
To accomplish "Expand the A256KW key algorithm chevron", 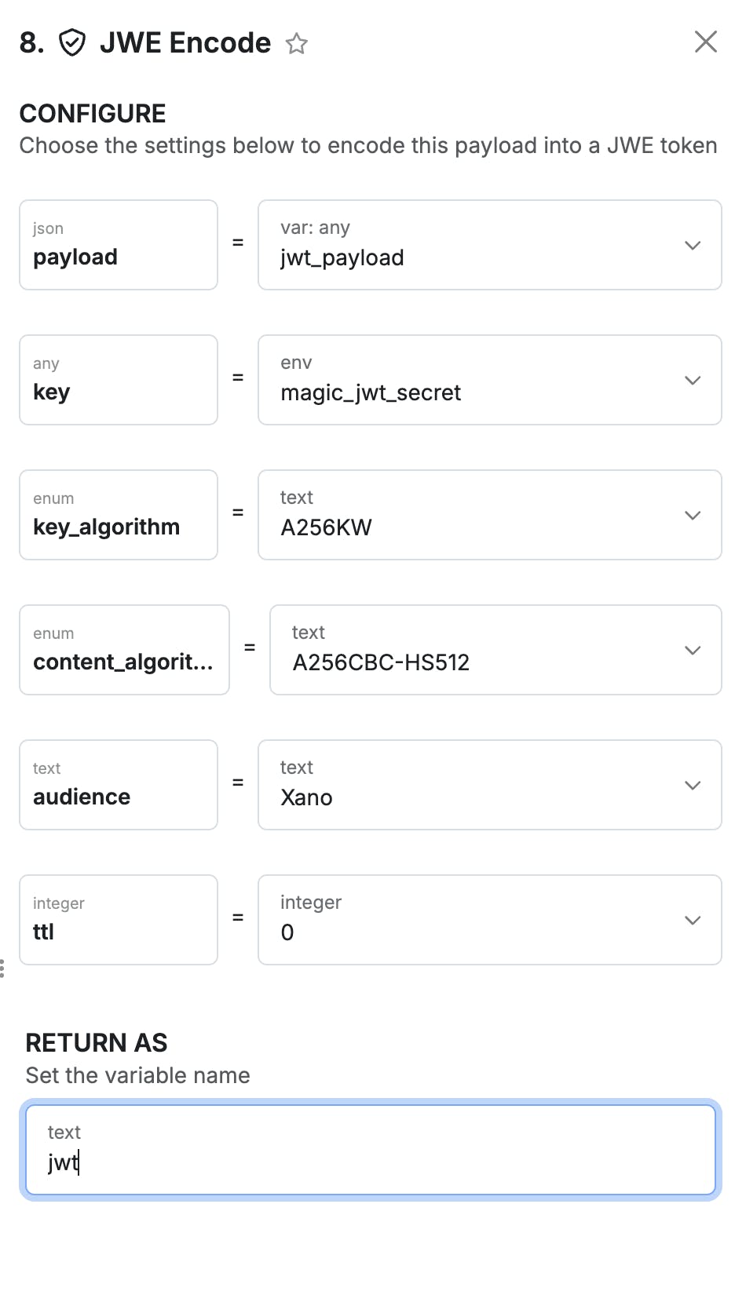I will pos(693,516).
